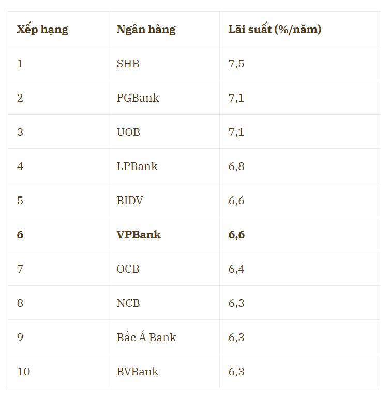This screenshot has width=390, height=393.
Task: Select the SHB bank cell
Action: point(128,64)
